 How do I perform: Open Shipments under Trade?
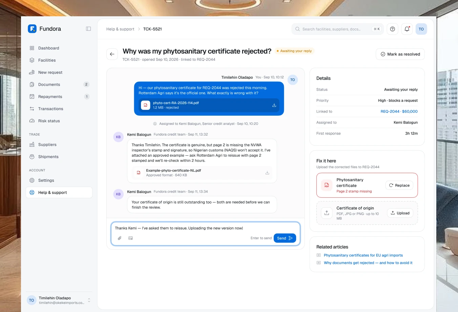point(59,157)
